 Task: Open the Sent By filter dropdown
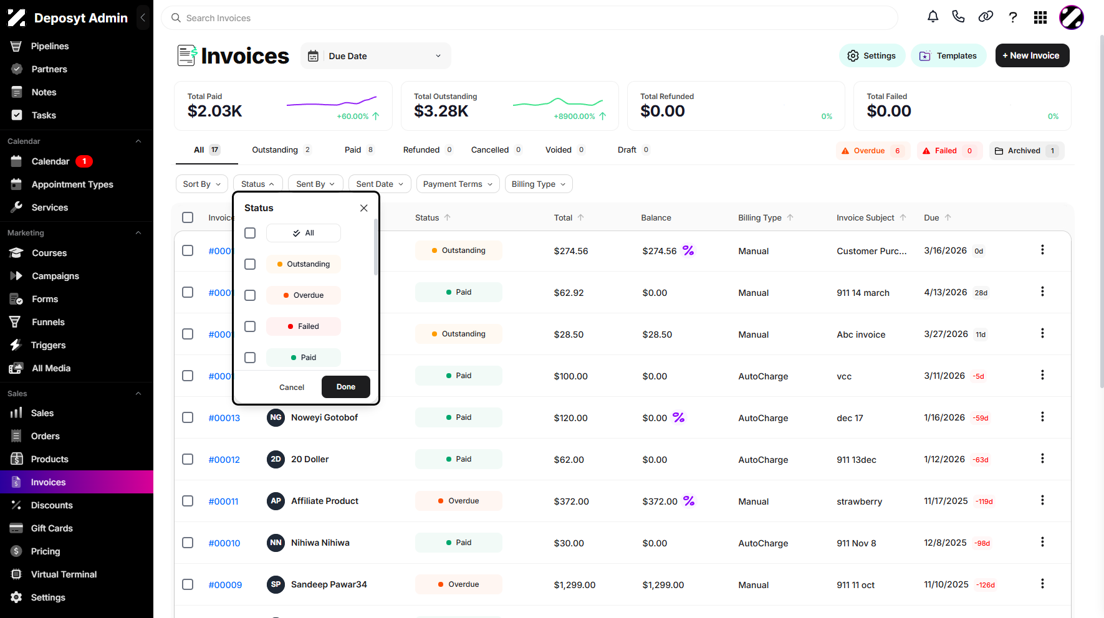315,184
